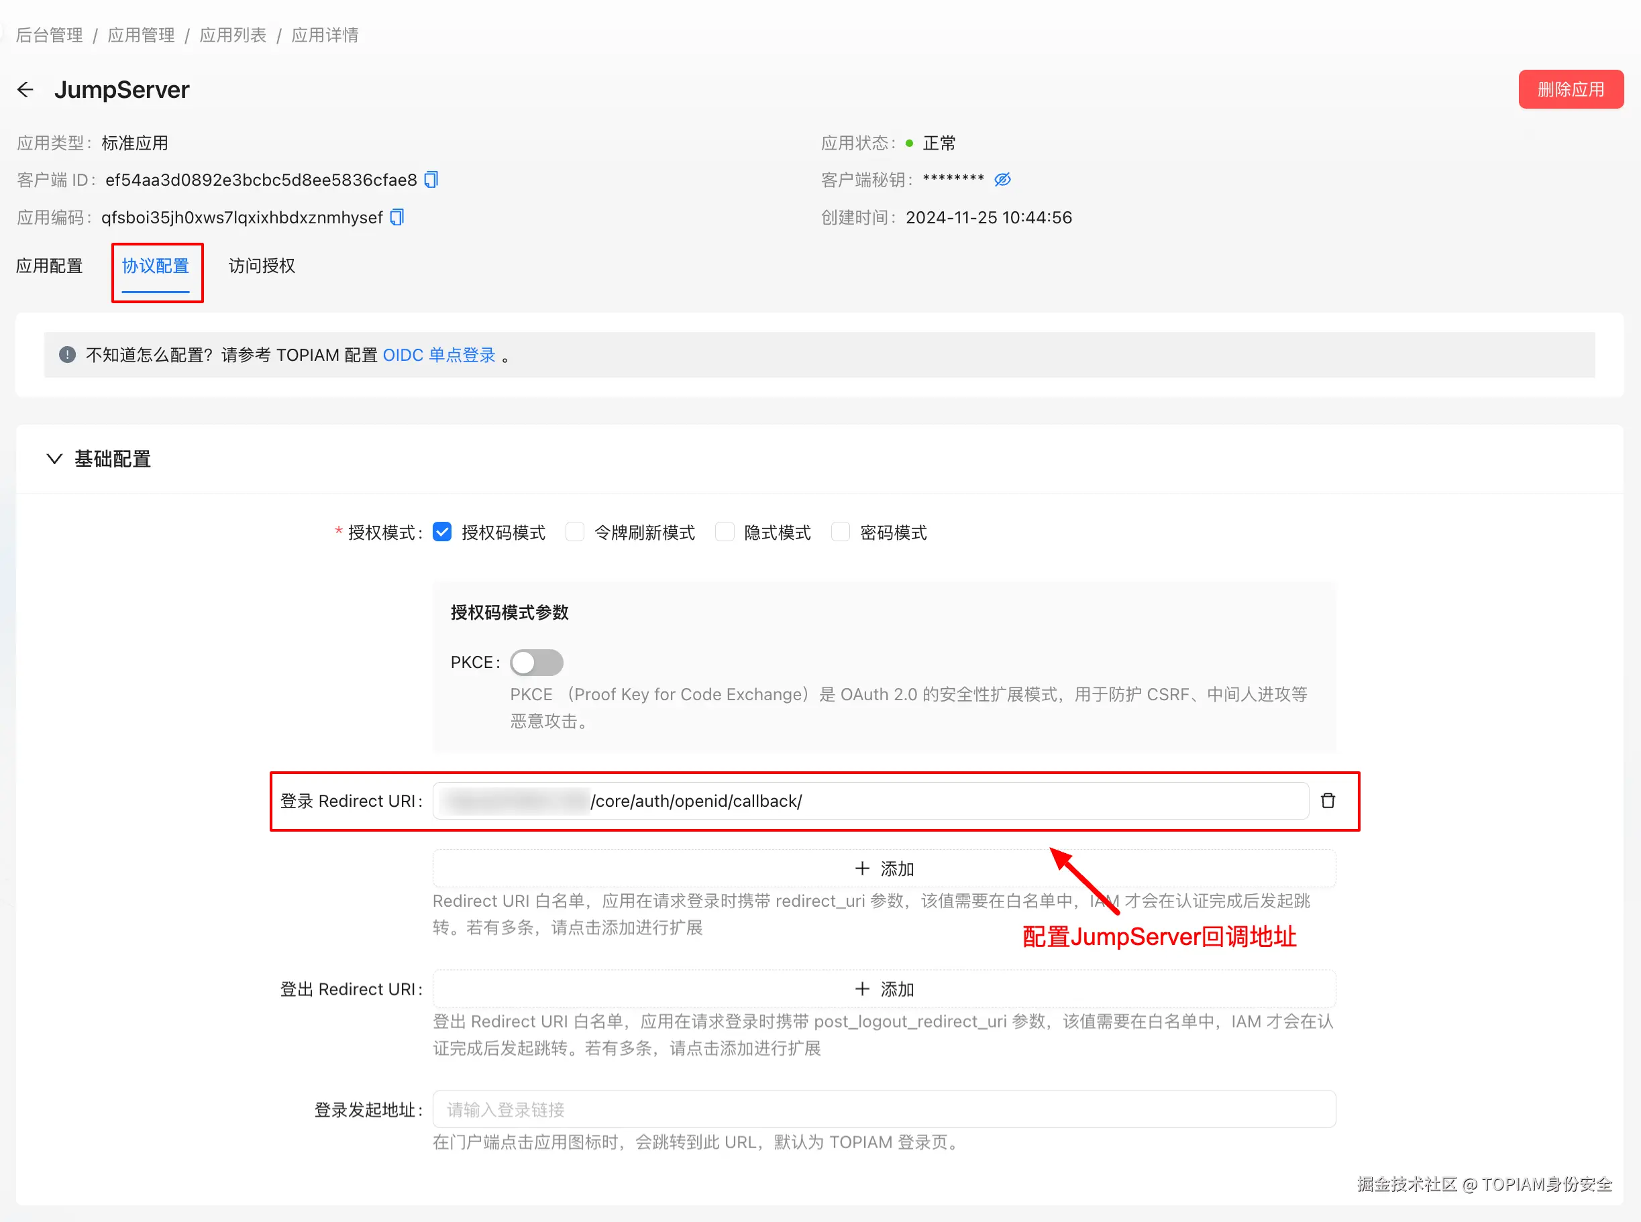Click the back arrow next to JumpServer

point(25,89)
